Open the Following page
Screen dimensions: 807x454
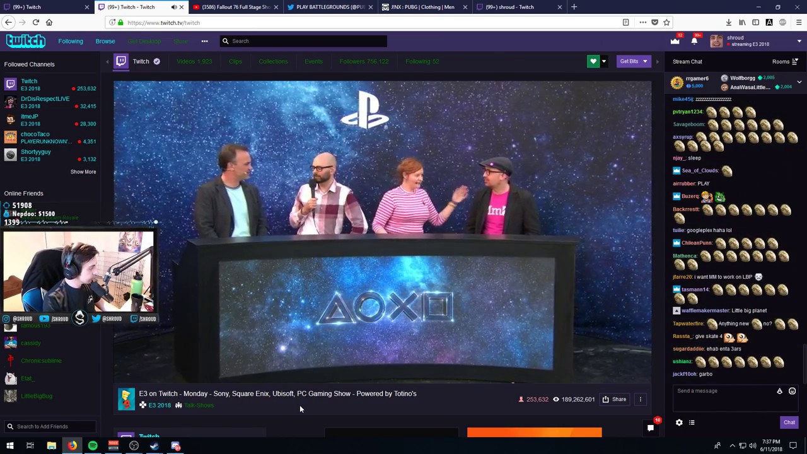[x=71, y=41]
